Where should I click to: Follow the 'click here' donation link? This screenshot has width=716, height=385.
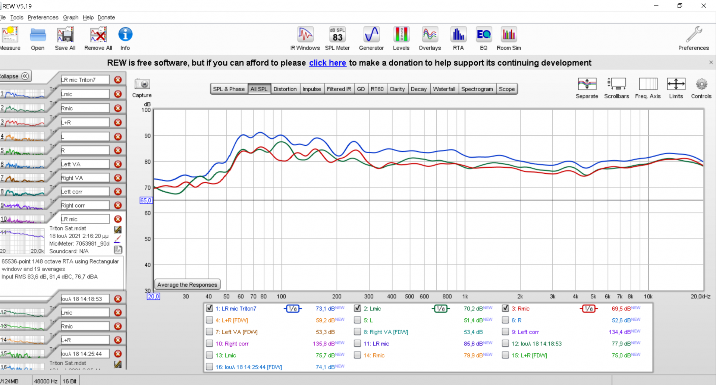tap(327, 63)
